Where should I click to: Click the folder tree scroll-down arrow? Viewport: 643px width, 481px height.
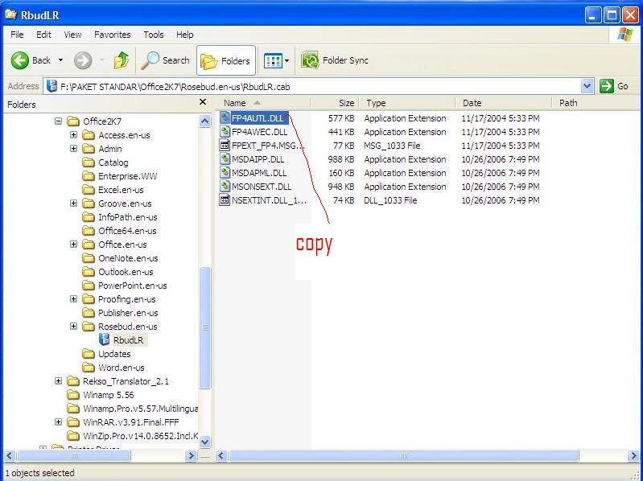point(204,442)
